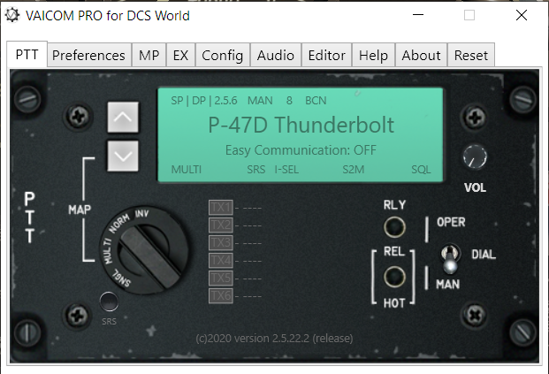The width and height of the screenshot is (549, 374).
Task: Click the SRS indicator light
Action: pos(109,301)
